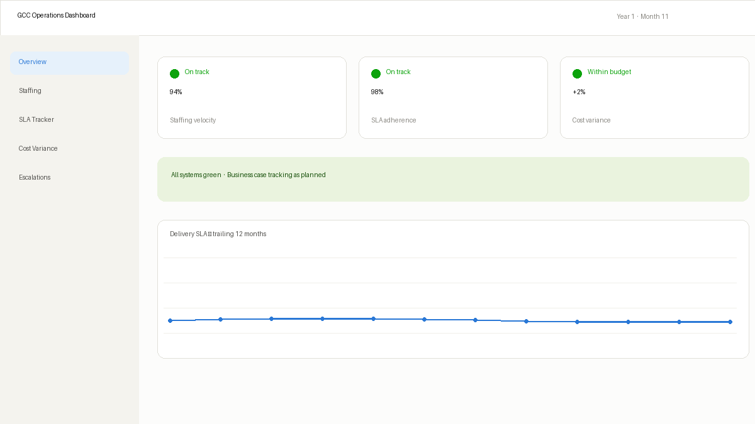
Task: Click the 'Year 1 · Month 11' header text
Action: 642,17
